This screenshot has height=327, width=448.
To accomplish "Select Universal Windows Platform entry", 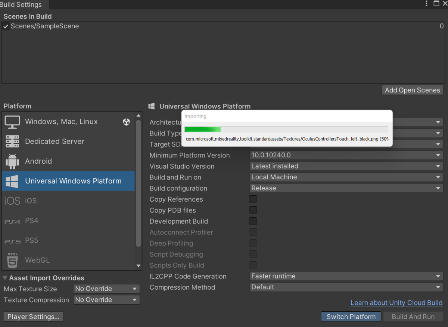I will tap(68, 181).
